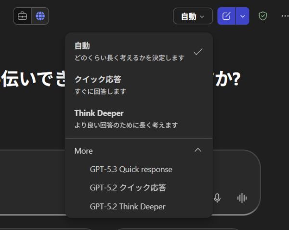Screen dimensions: 289x230
Task: Click the microphone dictation icon
Action: 217,198
